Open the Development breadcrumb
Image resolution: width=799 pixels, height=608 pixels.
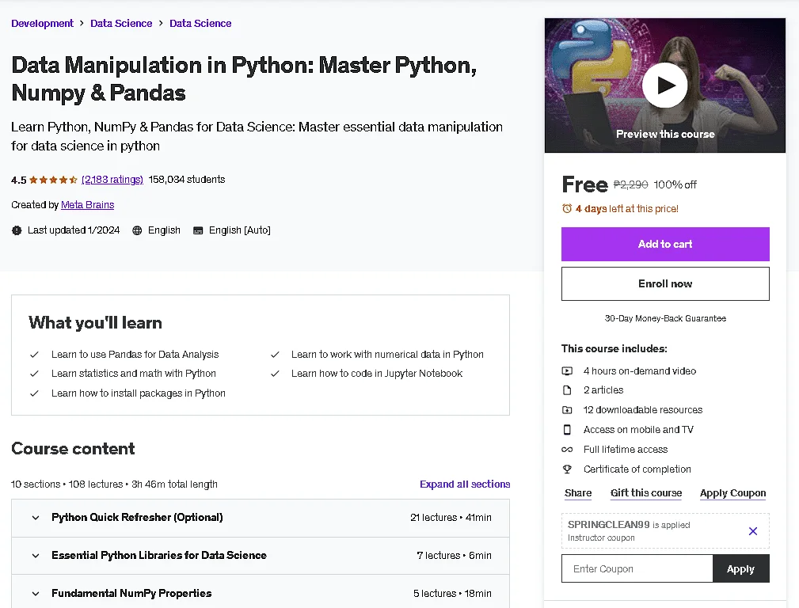42,24
